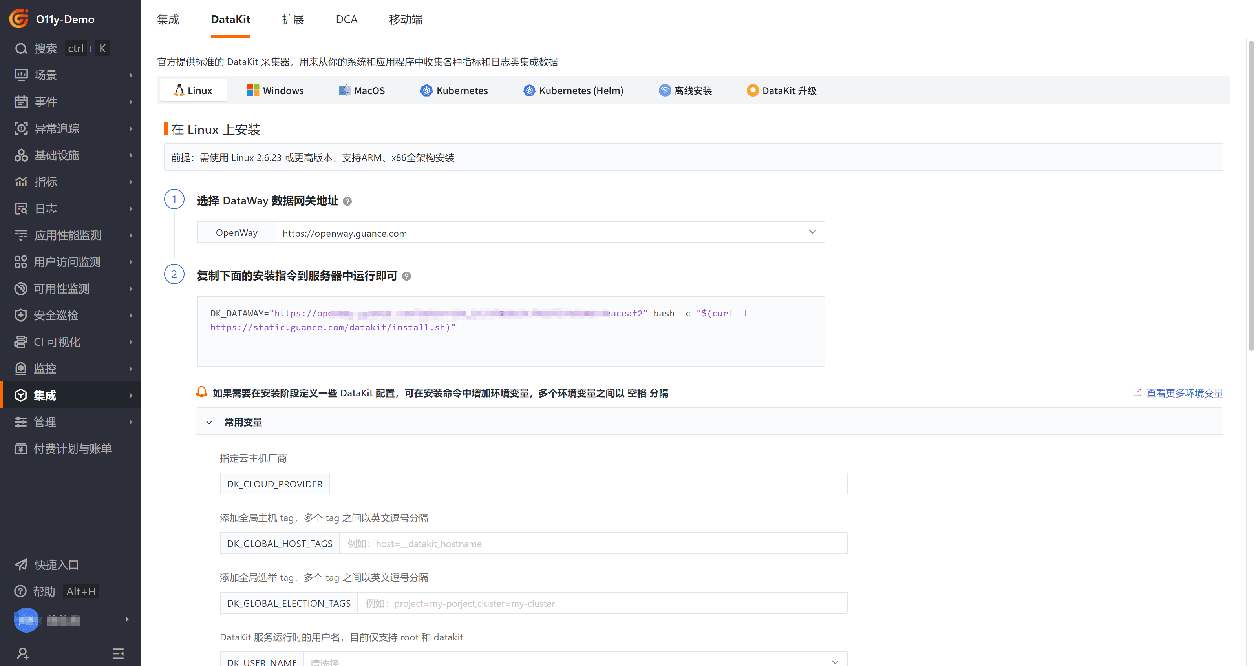Viewport: 1256px width, 666px height.
Task: Select the DataKit 升级 tab
Action: pyautogui.click(x=782, y=91)
